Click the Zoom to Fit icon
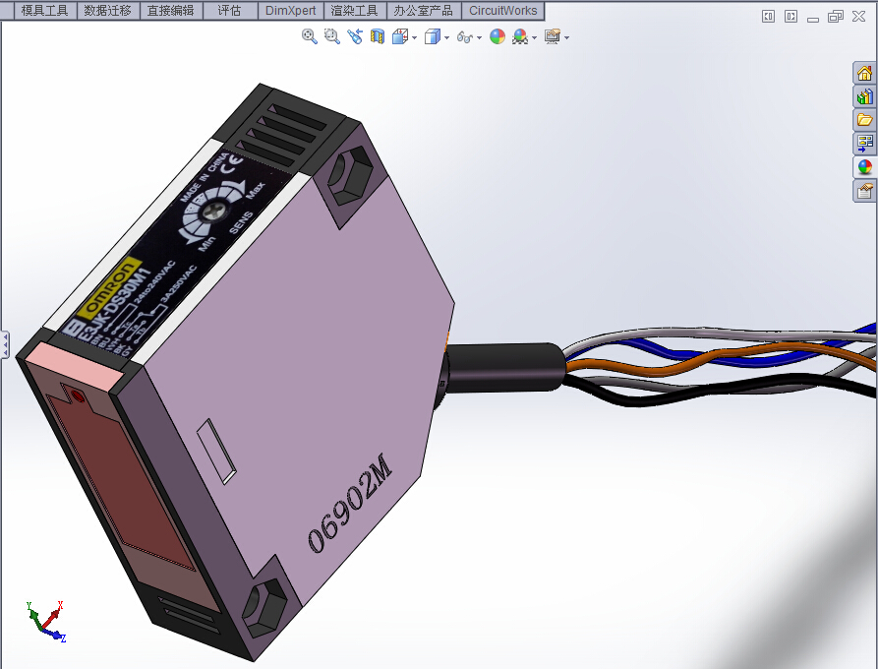The image size is (878, 669). click(309, 37)
